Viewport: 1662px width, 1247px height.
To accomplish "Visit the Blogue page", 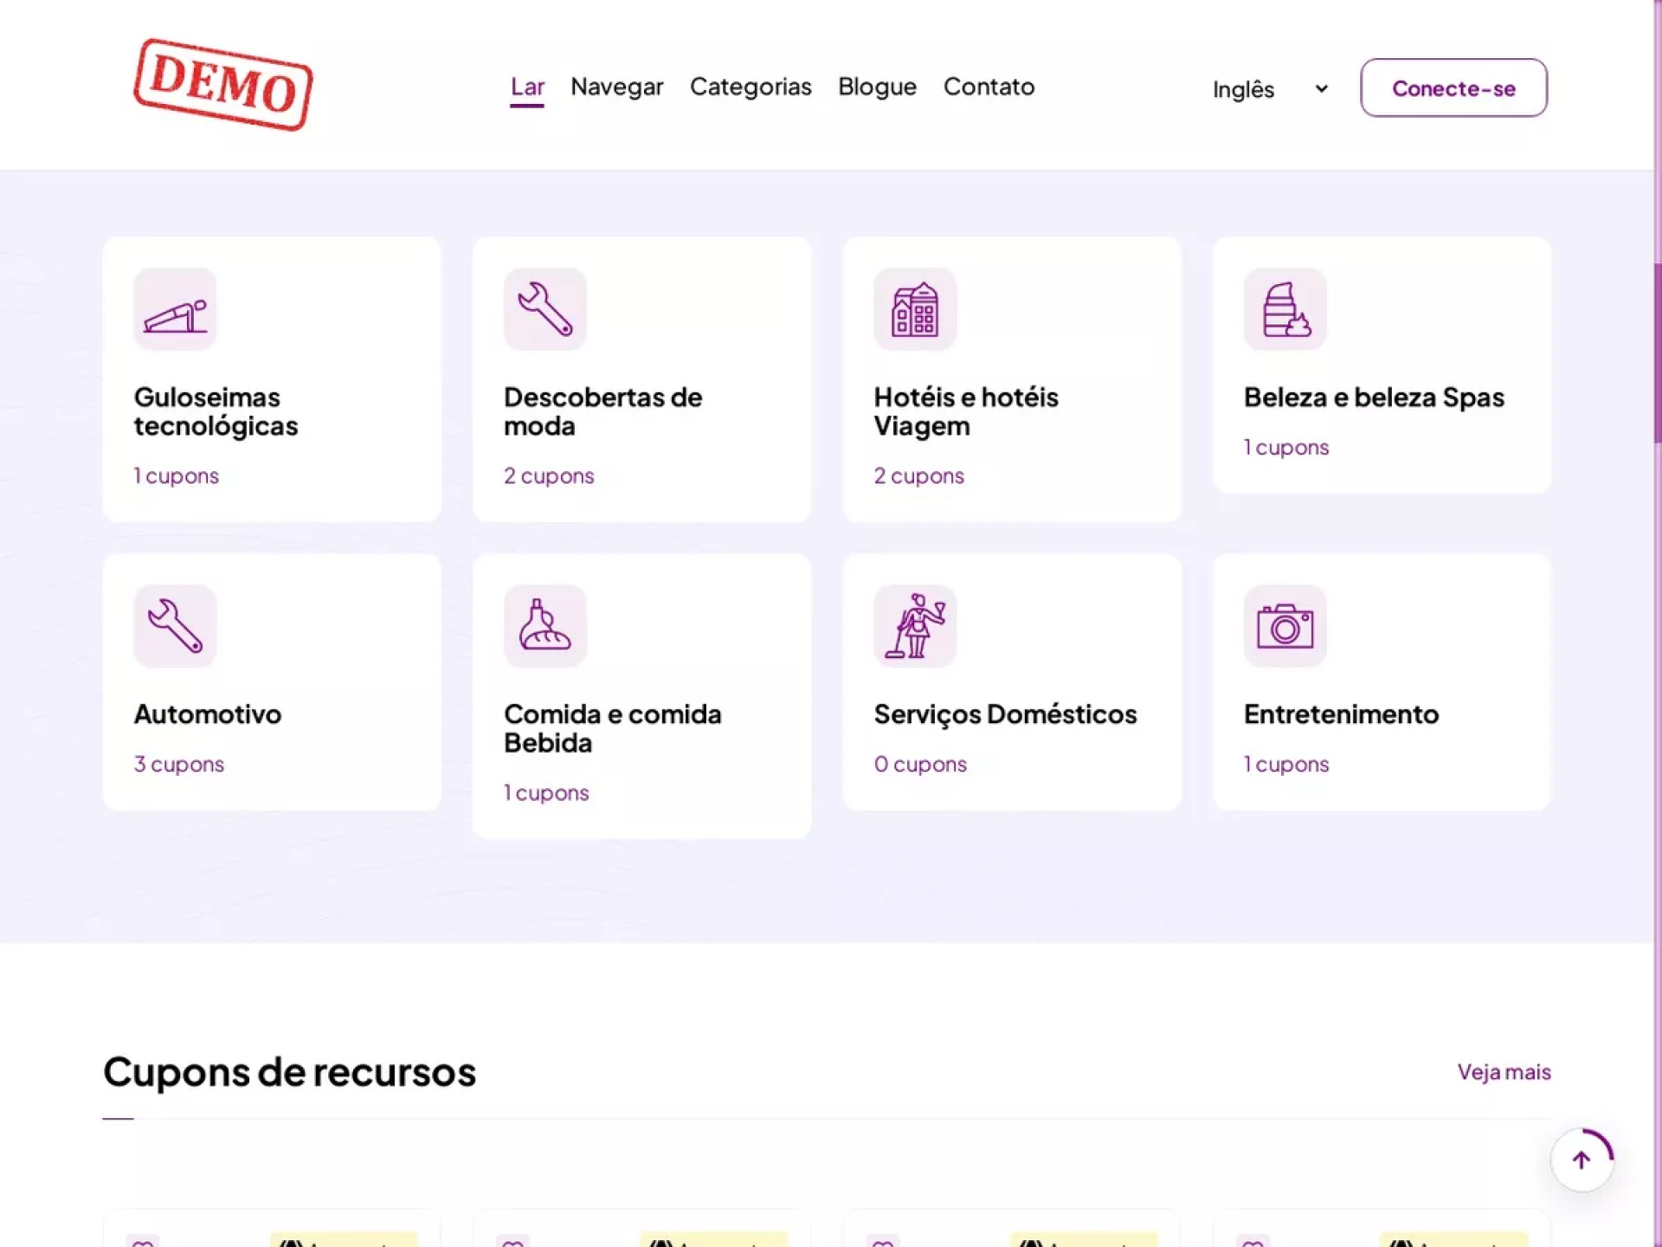I will coord(877,87).
